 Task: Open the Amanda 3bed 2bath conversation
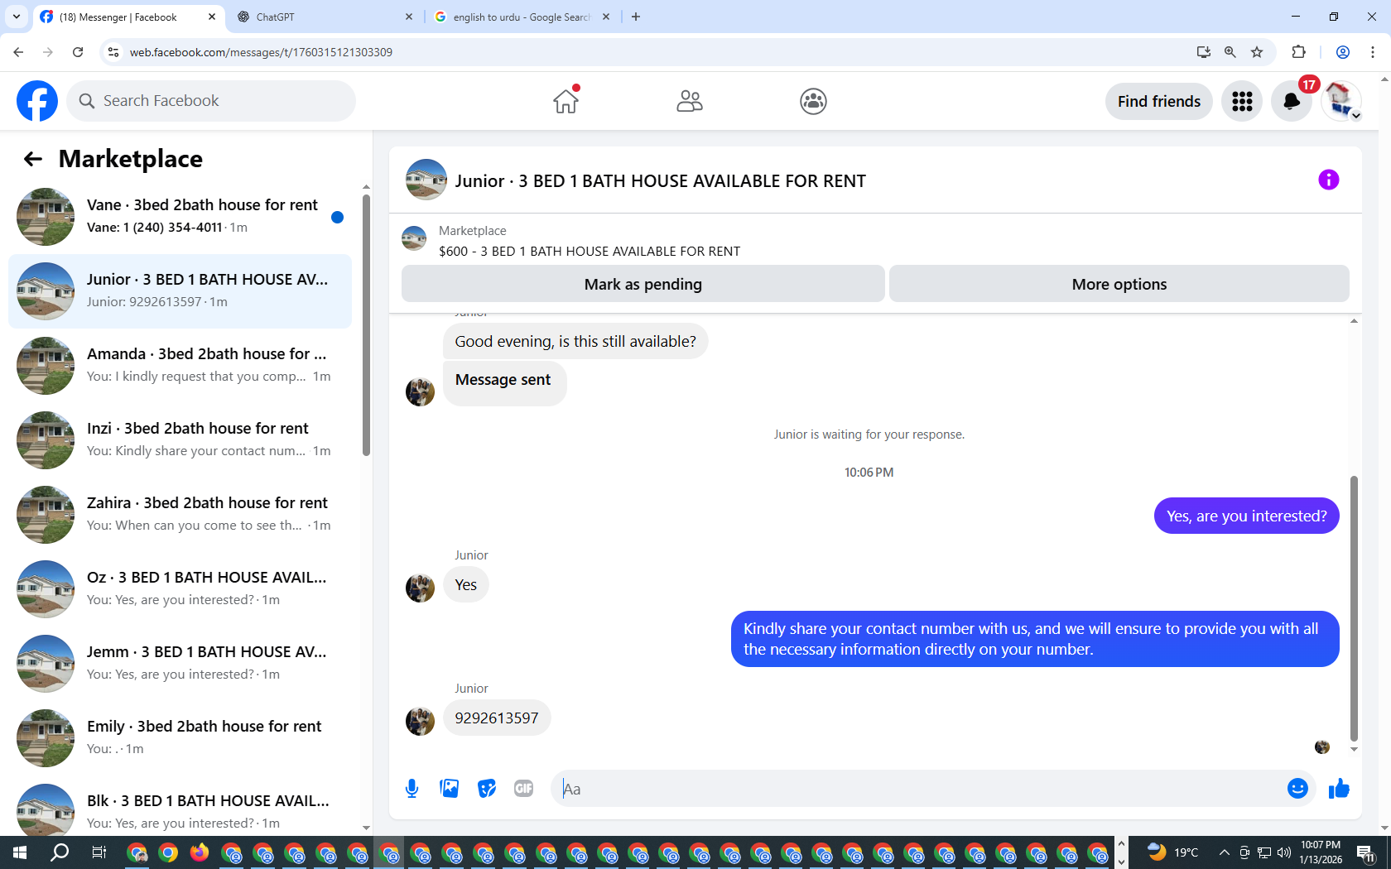pyautogui.click(x=180, y=366)
